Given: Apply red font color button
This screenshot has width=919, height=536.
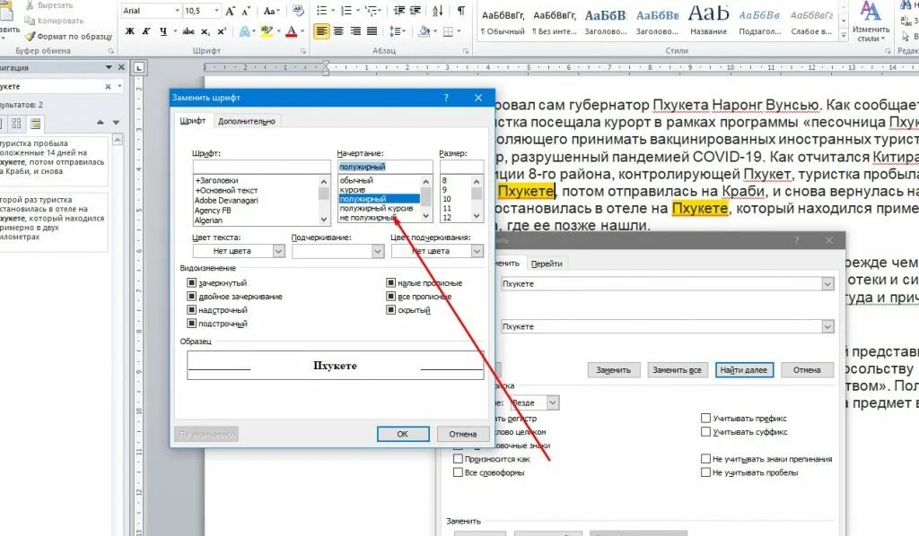Looking at the screenshot, I should click(292, 31).
